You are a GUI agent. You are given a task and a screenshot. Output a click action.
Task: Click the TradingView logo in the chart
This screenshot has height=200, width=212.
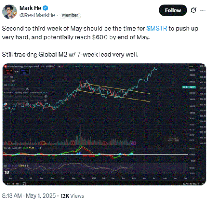pos(7,172)
